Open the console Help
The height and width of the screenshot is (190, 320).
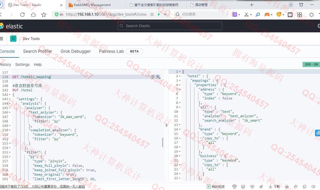point(38,64)
